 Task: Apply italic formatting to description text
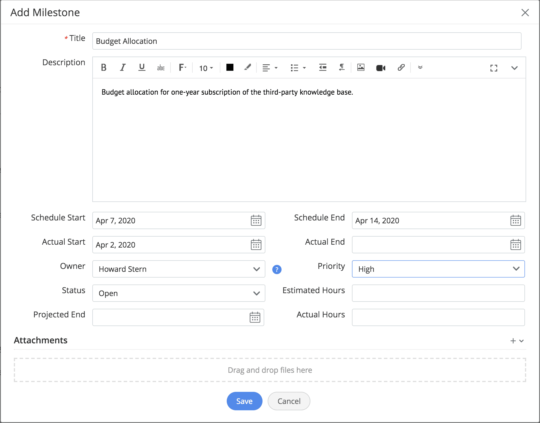[123, 68]
